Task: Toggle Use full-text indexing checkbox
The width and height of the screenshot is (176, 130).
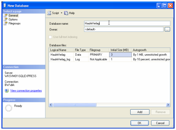Action: [50, 37]
